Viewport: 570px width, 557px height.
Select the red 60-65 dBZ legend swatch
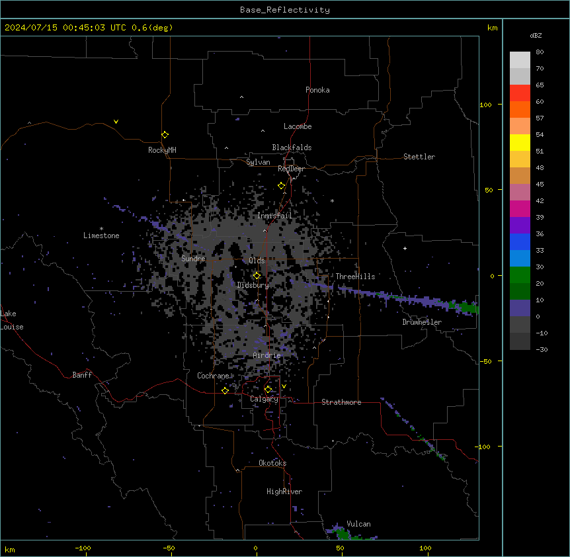520,93
